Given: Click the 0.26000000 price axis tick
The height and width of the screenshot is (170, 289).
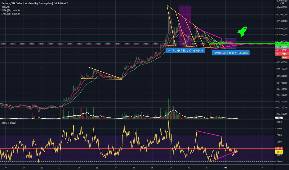Looking at the screenshot, I should (x=282, y=7).
